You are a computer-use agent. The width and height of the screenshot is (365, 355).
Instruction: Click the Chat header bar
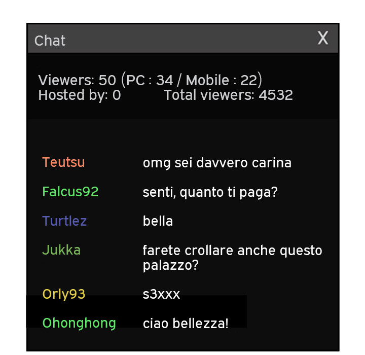pyautogui.click(x=183, y=39)
